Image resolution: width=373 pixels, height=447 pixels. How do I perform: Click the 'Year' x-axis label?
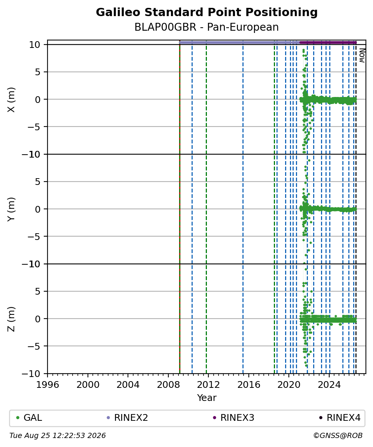point(207,398)
